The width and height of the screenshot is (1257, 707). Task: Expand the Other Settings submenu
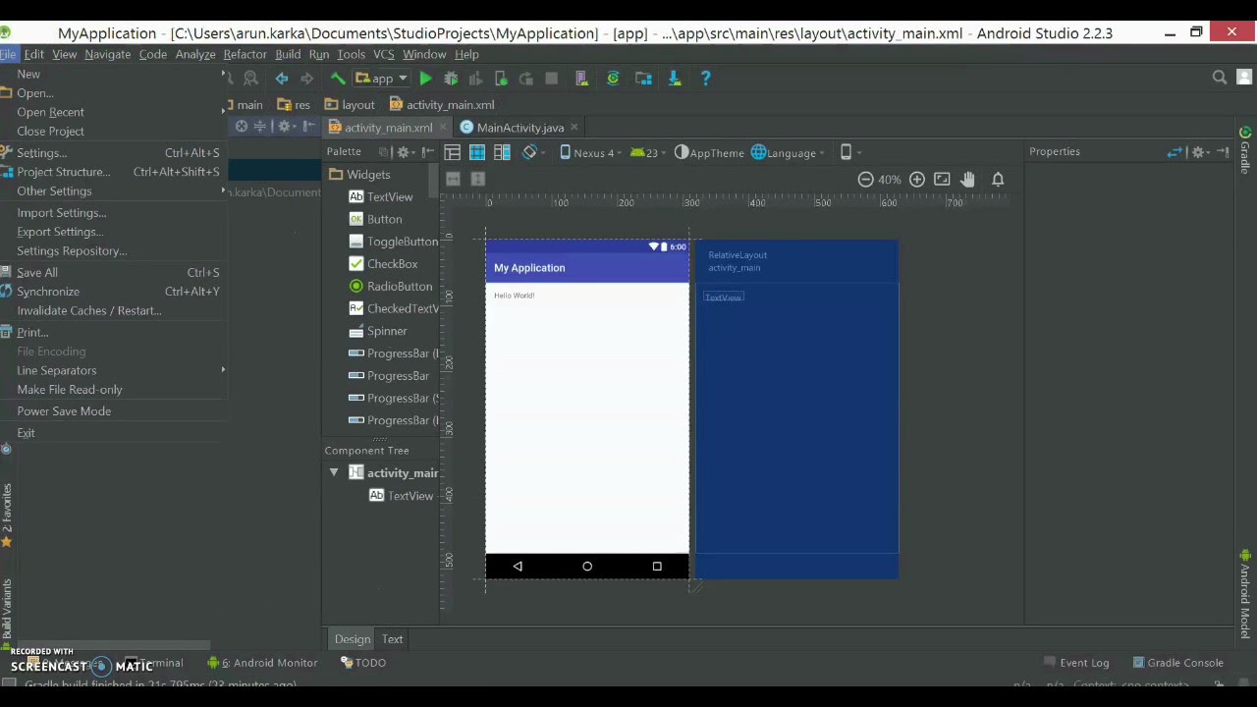pos(114,191)
